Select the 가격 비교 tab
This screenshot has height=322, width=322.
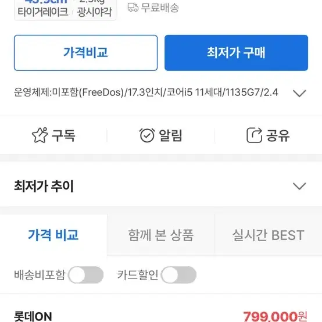coord(53,235)
